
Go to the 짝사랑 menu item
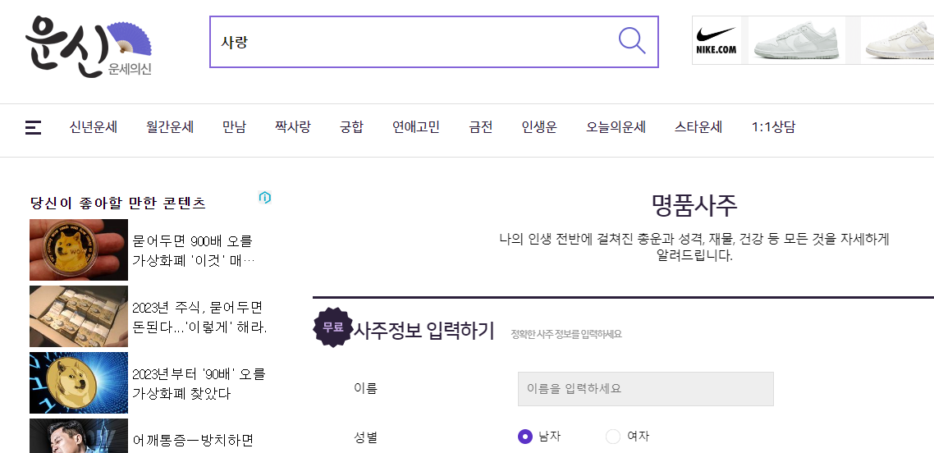(x=292, y=127)
